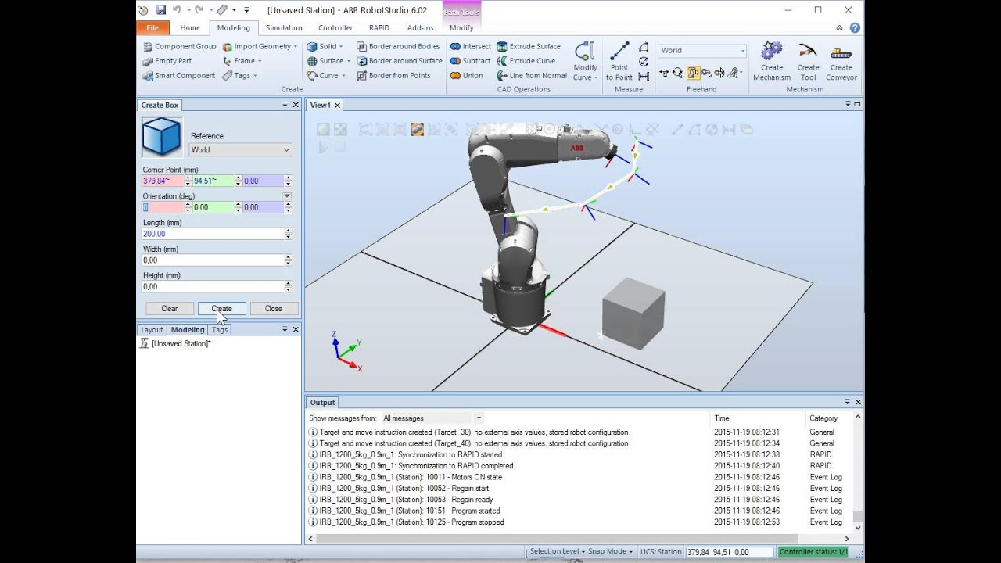
Task: Switch to the RAPID ribbon tab
Action: tap(379, 27)
